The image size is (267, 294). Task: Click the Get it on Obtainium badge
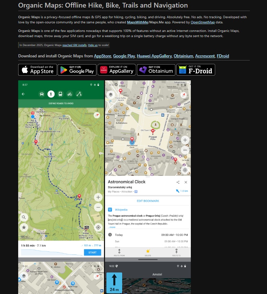(156, 70)
